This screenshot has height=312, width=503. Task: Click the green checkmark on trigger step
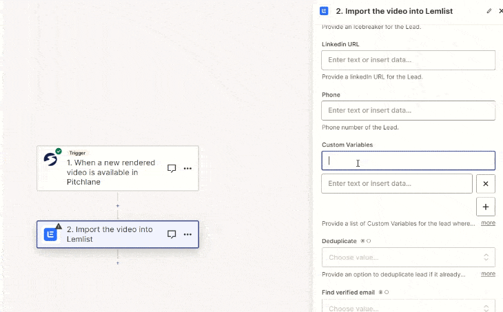point(59,151)
